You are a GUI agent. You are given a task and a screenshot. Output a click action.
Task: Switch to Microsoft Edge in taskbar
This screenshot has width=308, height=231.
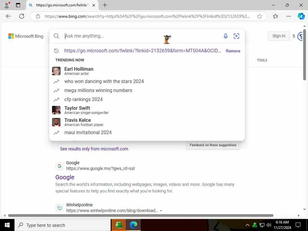point(133,225)
